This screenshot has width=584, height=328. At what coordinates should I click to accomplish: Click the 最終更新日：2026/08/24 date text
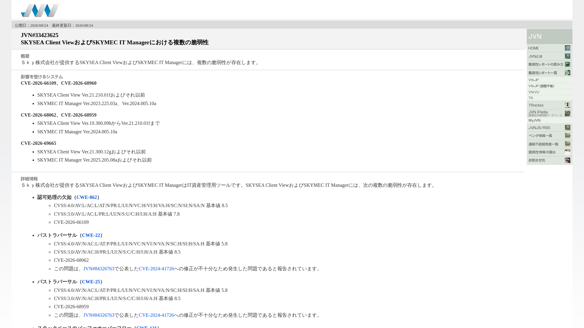(x=72, y=26)
